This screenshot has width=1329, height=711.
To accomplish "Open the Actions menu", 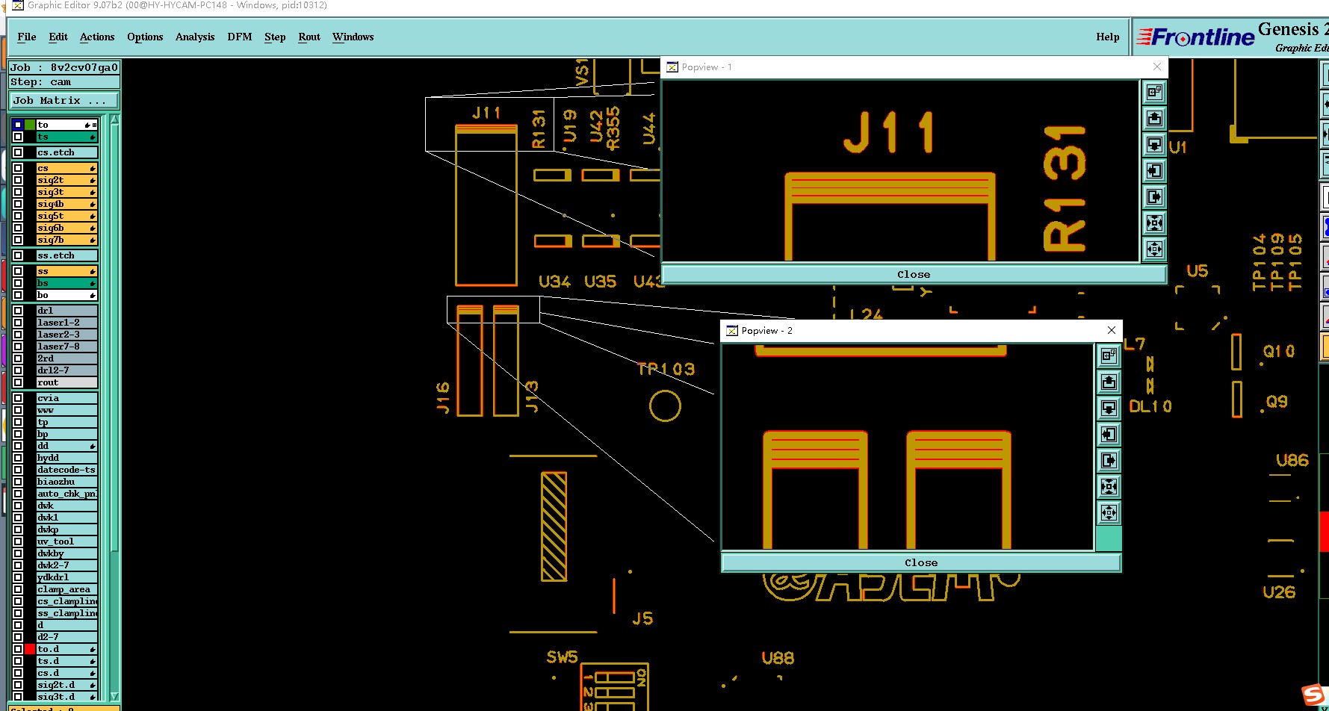I will [97, 37].
